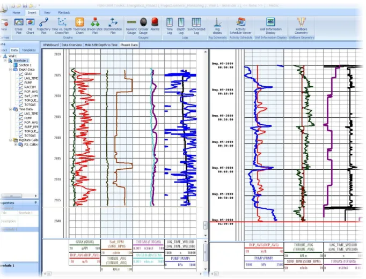
Task: Open Hole & Bit Depth vs Time tab
Action: click(x=101, y=44)
